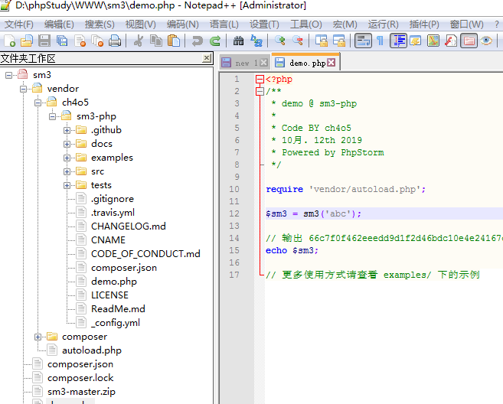The height and width of the screenshot is (404, 503).
Task: Paste from the clipboard via toolbar icon
Action: point(174,41)
